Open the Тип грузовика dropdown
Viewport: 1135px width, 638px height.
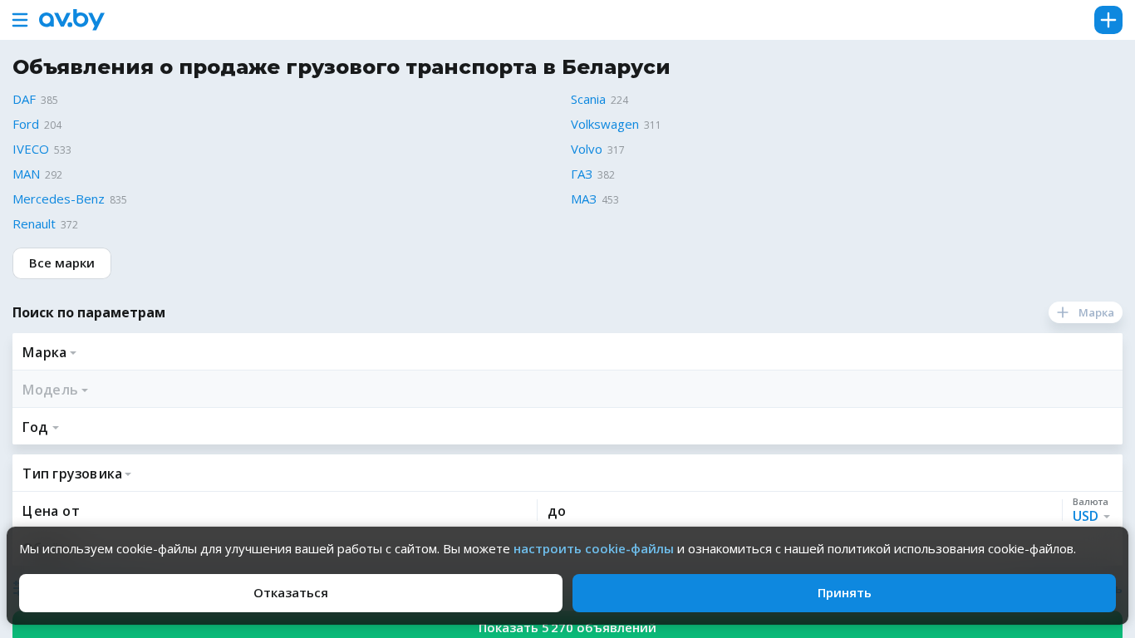tap(76, 474)
